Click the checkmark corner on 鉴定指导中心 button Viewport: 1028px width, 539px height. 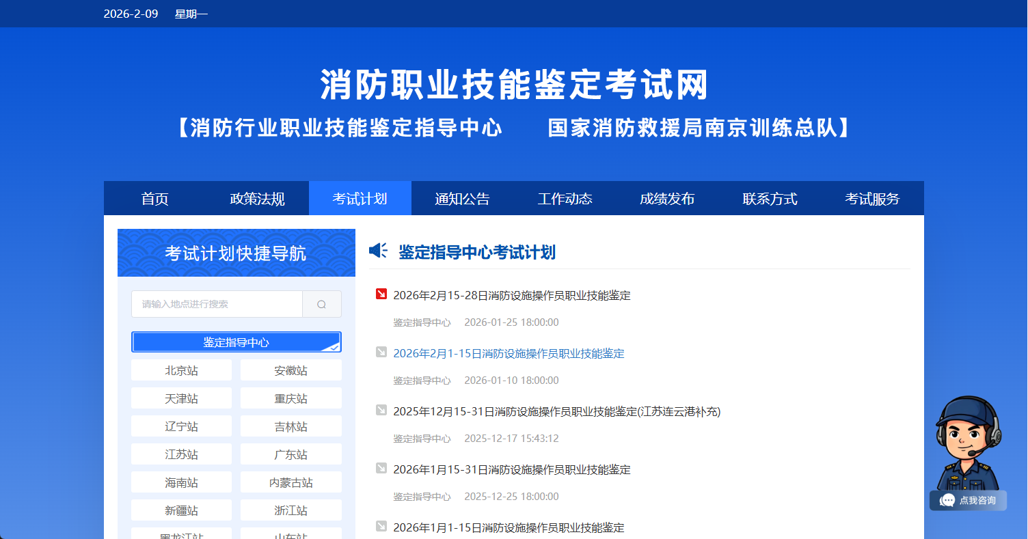(336, 348)
